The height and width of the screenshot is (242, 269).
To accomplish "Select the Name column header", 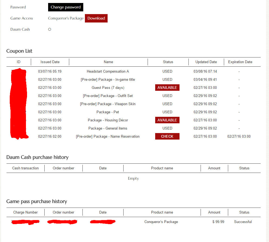I will [108, 62].
